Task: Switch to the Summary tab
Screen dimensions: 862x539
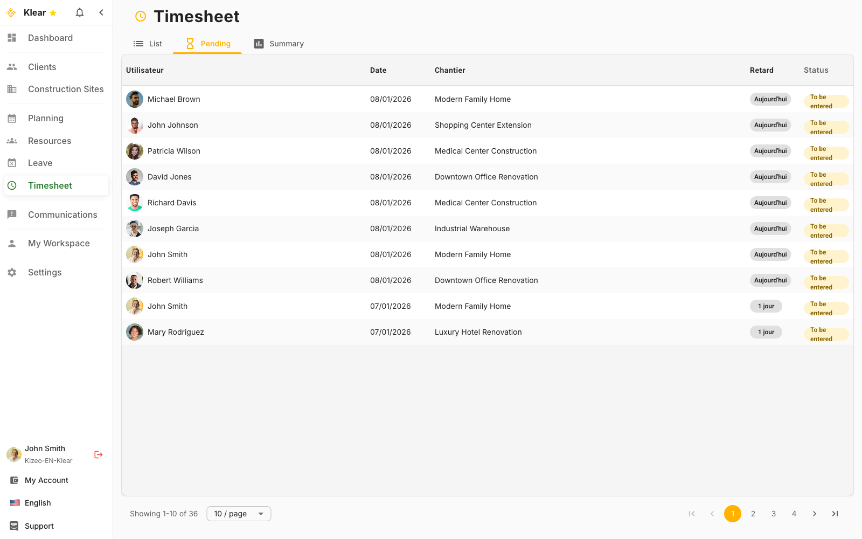Action: point(286,44)
